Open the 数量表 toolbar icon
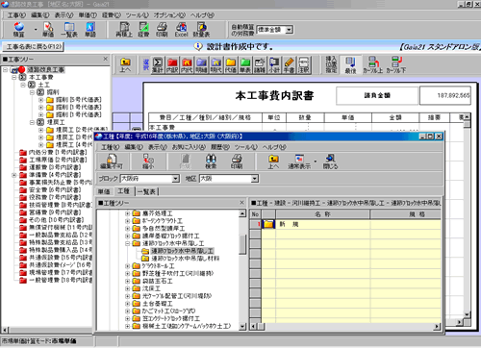 tap(201, 30)
